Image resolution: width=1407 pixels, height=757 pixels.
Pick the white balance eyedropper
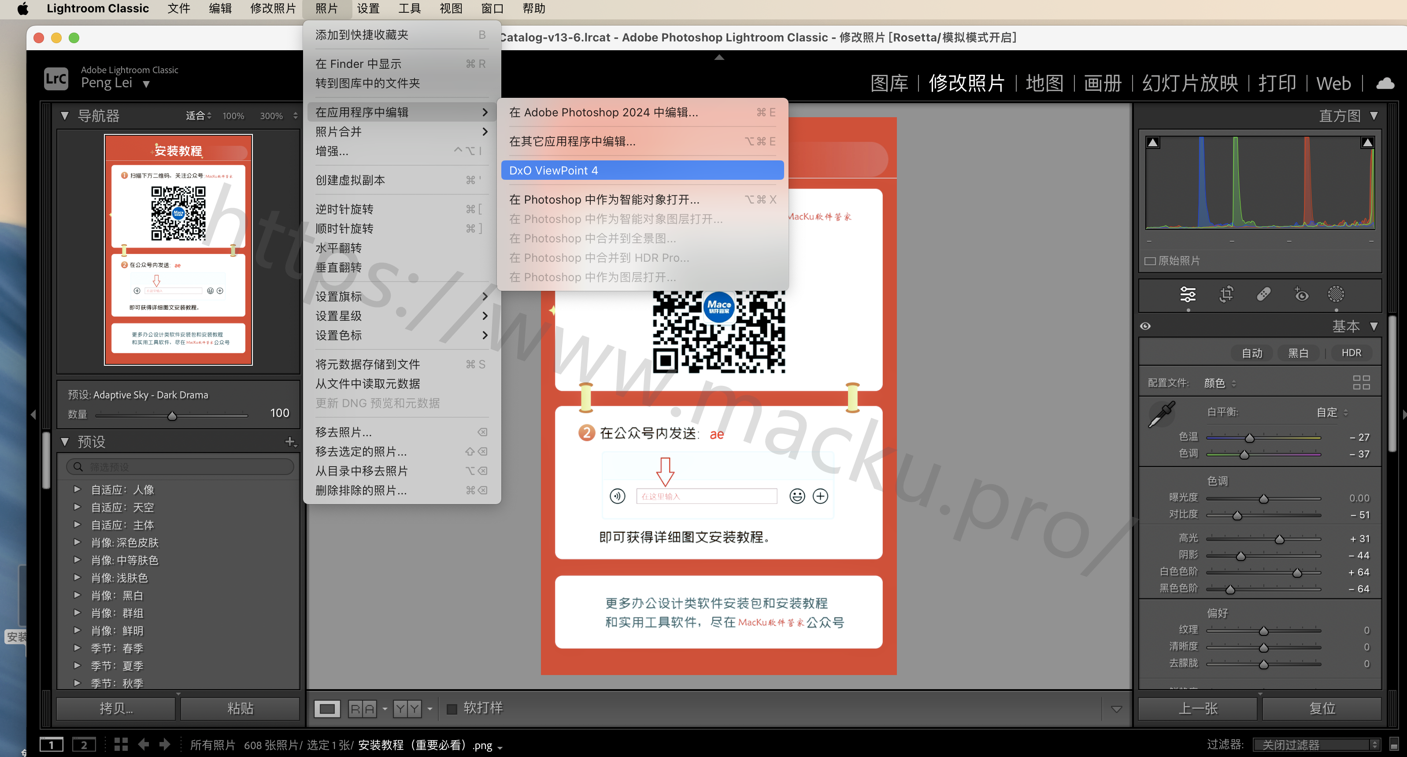coord(1162,415)
